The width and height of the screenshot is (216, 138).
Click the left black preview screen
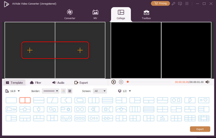pyautogui.click(x=136, y=50)
